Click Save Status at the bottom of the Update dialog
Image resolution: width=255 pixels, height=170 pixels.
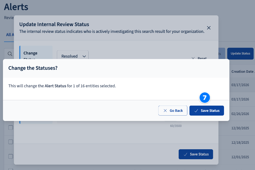196,154
